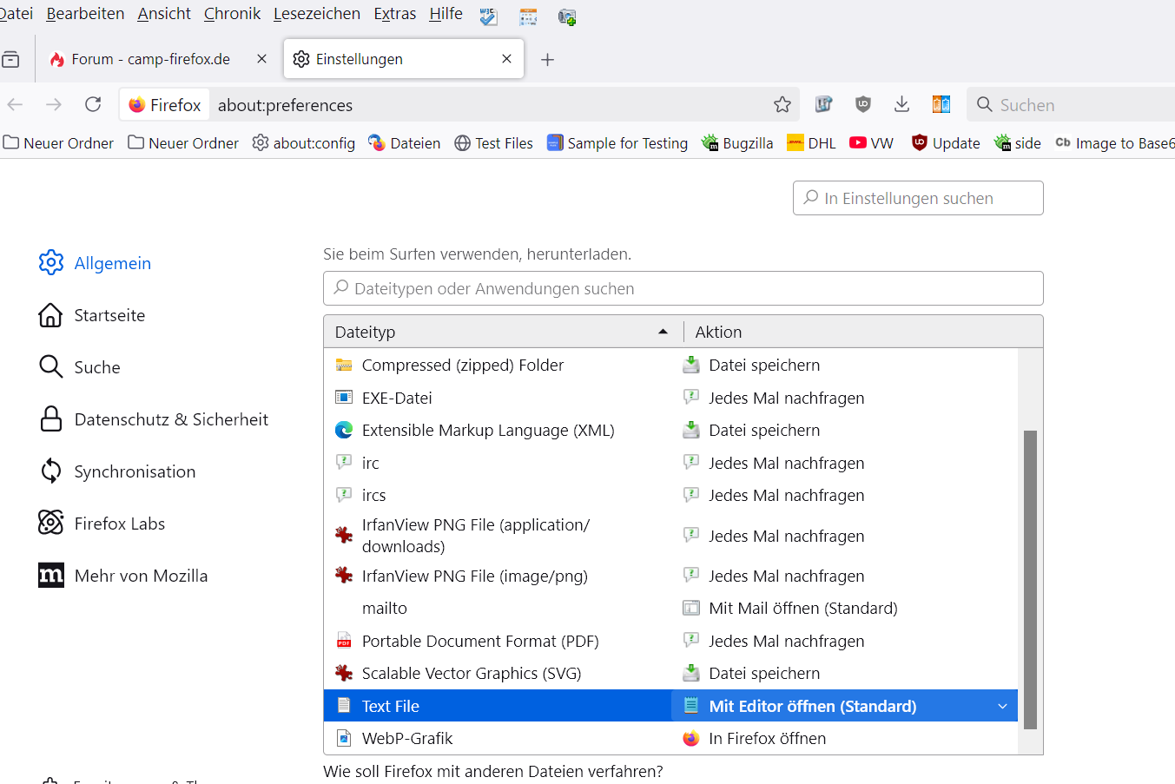The image size is (1175, 784).
Task: Switch to the Forum - camp-firefox.de tab
Action: click(x=150, y=59)
